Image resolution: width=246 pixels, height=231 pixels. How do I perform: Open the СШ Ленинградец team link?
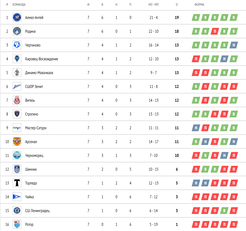[37, 211]
